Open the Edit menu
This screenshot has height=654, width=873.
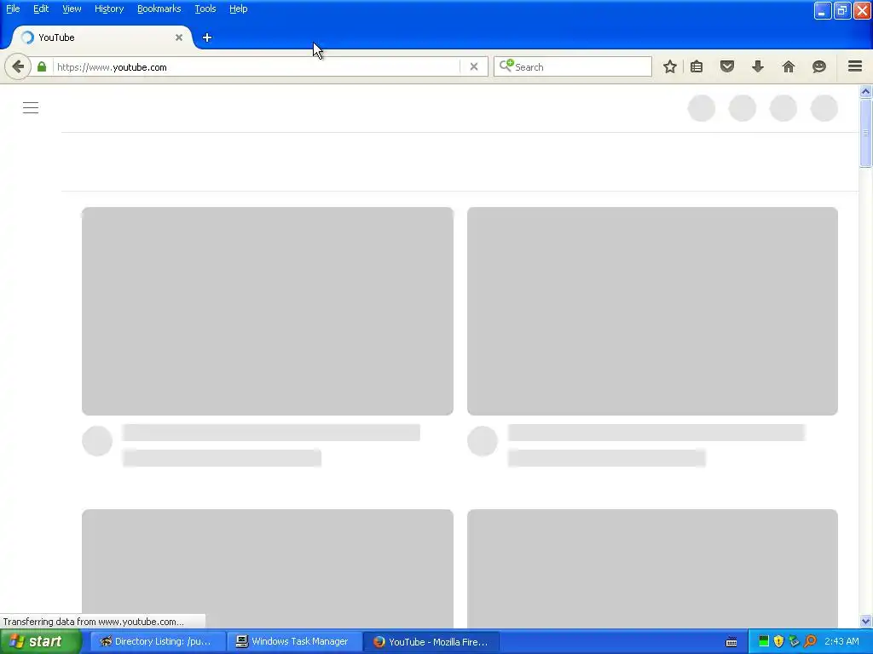point(41,9)
